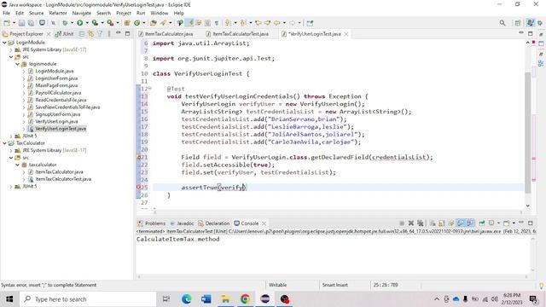The height and width of the screenshot is (307, 546).
Task: Select PayrollCalculator.java in Project Explorer
Action: point(58,93)
